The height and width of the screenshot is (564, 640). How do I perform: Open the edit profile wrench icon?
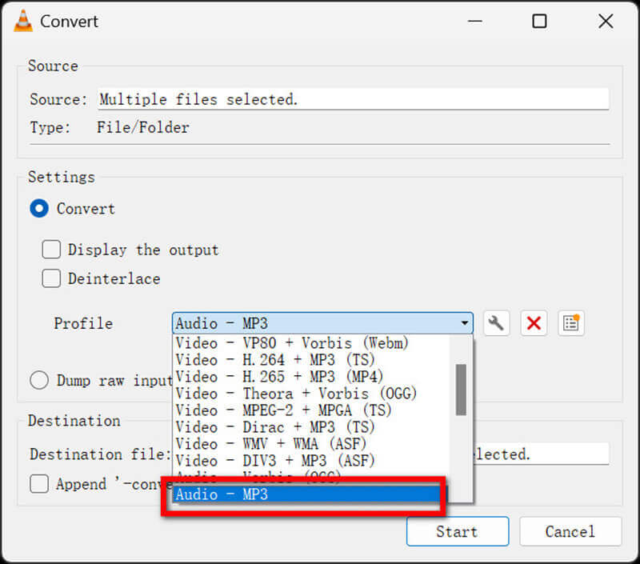pos(496,324)
